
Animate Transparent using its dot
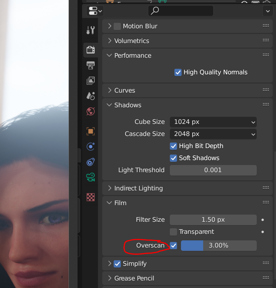pyautogui.click(x=263, y=232)
